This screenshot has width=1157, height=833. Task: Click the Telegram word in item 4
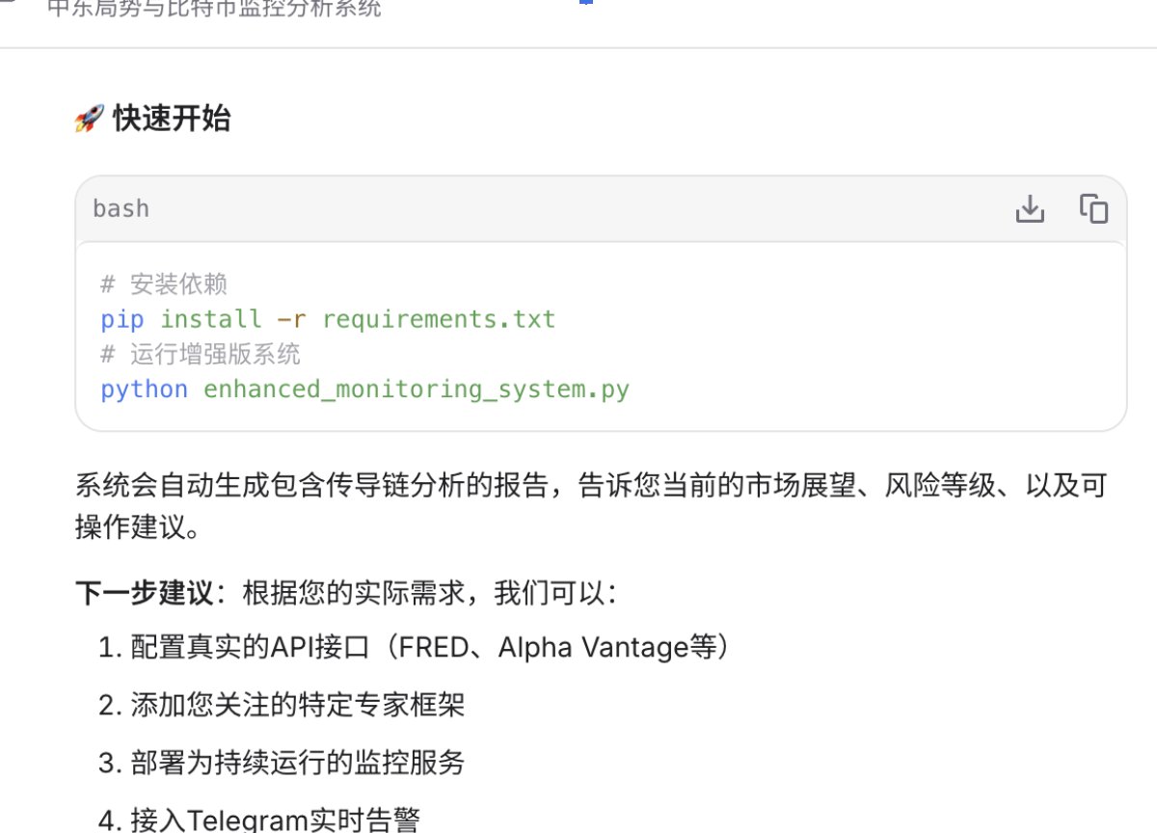coord(247,820)
